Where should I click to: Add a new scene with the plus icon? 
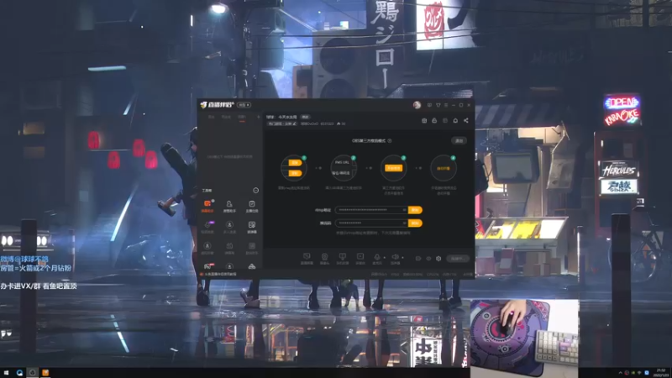(258, 117)
